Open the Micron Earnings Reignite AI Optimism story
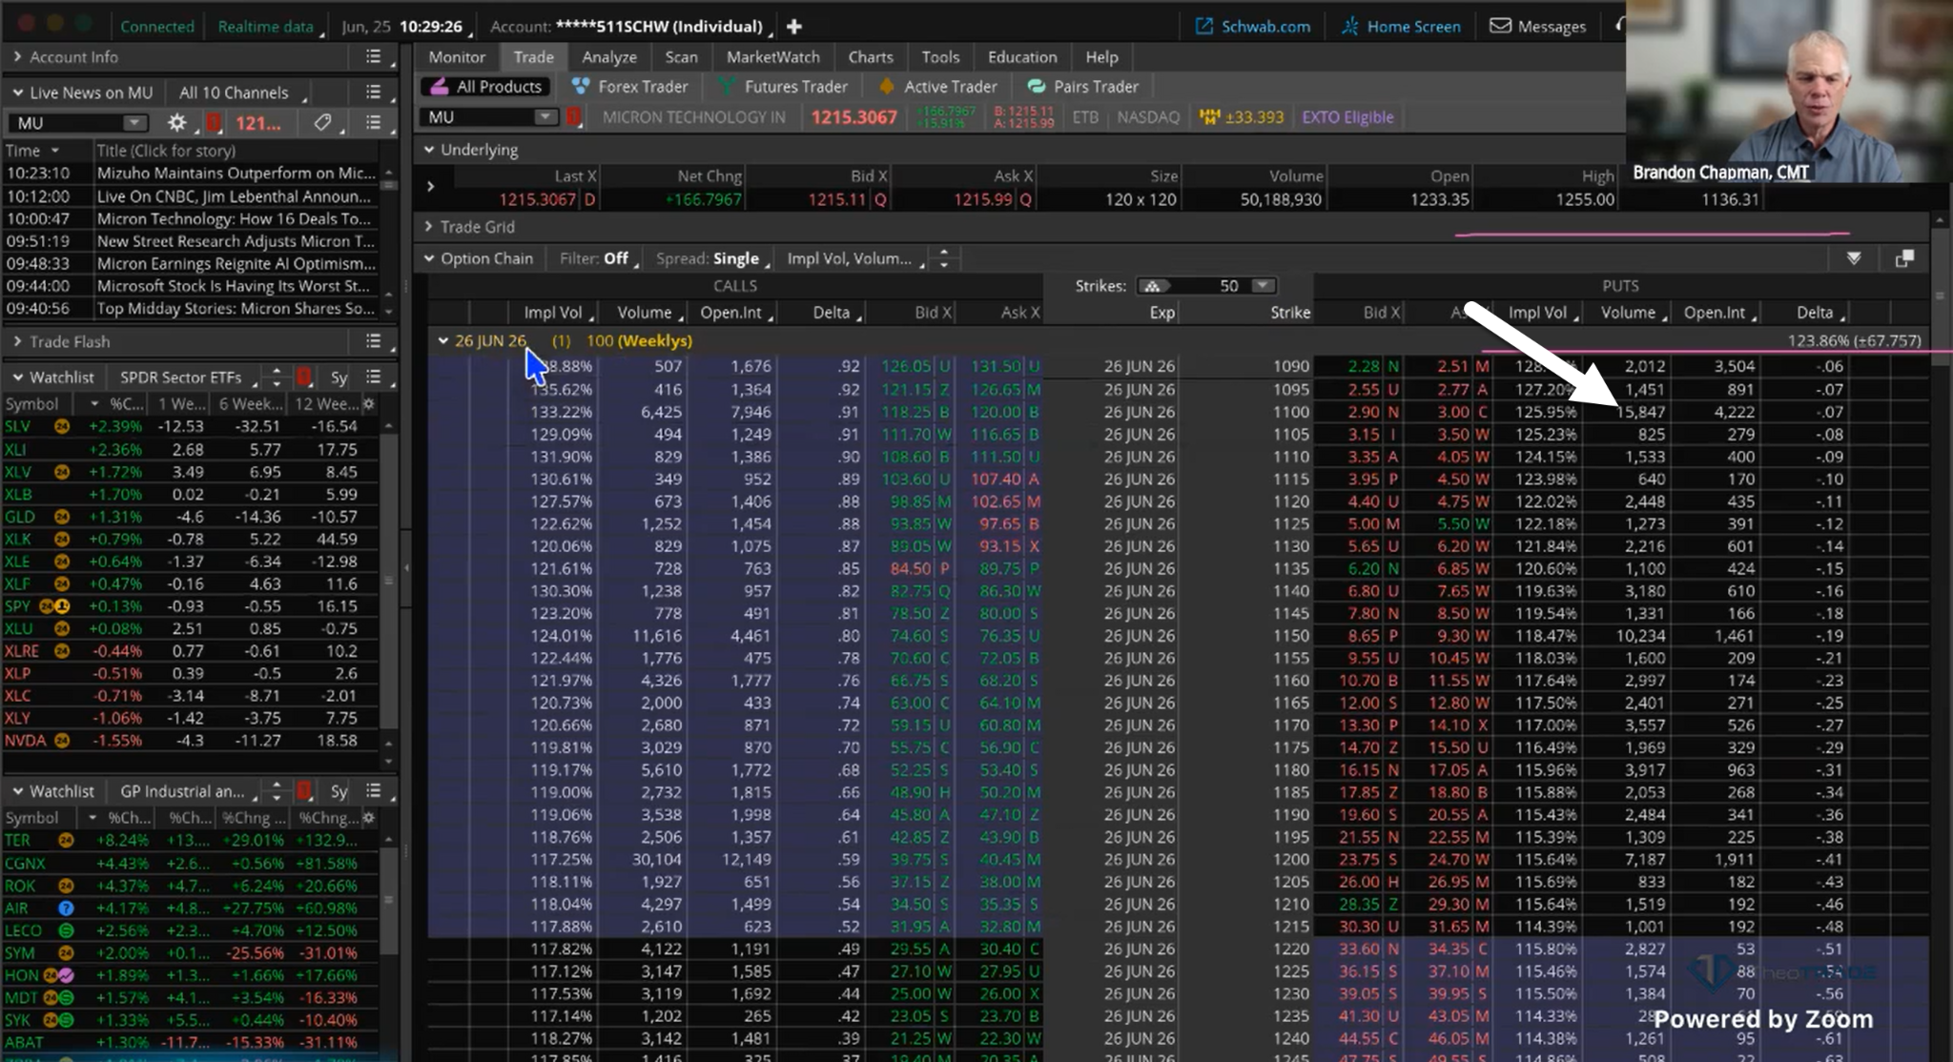 pyautogui.click(x=236, y=263)
